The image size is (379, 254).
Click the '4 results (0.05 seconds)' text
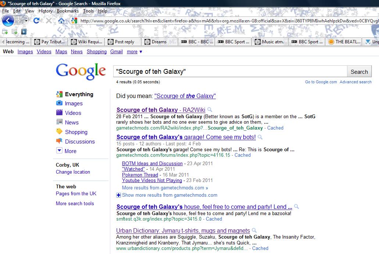tap(138, 82)
